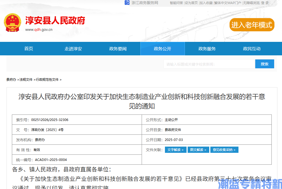Viewport: 282px width, 189px height.
Task: Open 政务服务 navigation tab
Action: 207,49
